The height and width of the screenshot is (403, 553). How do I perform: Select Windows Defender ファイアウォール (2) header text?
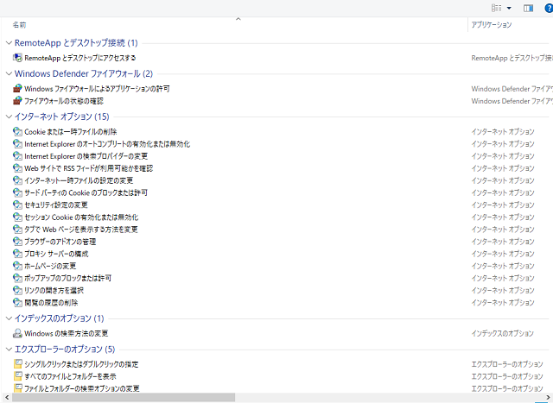pyautogui.click(x=84, y=73)
